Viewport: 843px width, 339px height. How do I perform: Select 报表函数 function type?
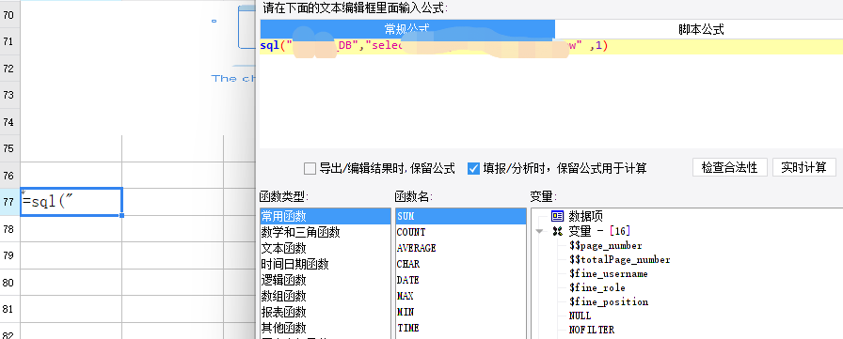pyautogui.click(x=326, y=312)
